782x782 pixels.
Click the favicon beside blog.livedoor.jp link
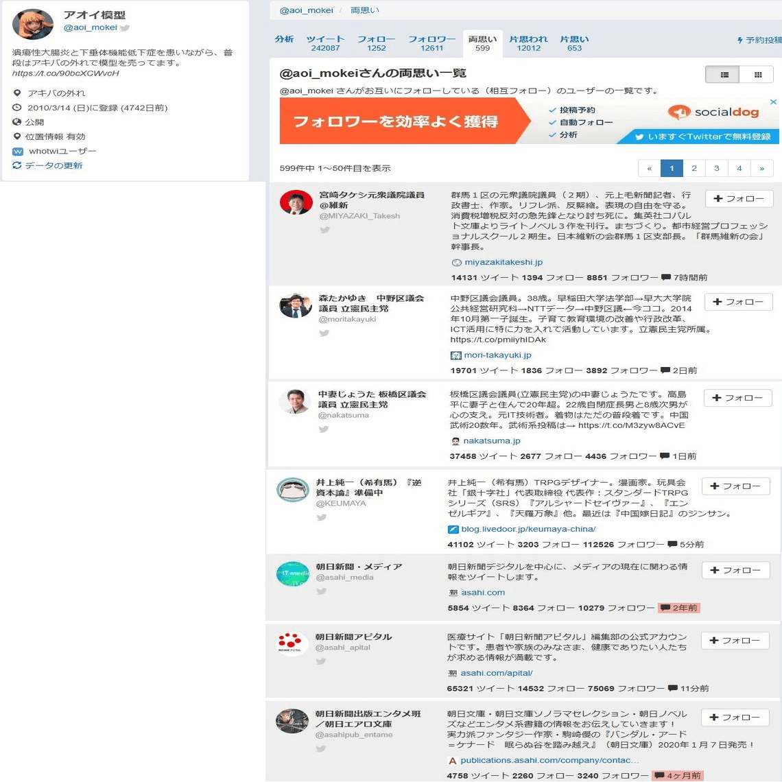pos(453,529)
